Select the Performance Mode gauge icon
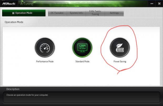The width and height of the screenshot is (163, 106). pos(45,47)
